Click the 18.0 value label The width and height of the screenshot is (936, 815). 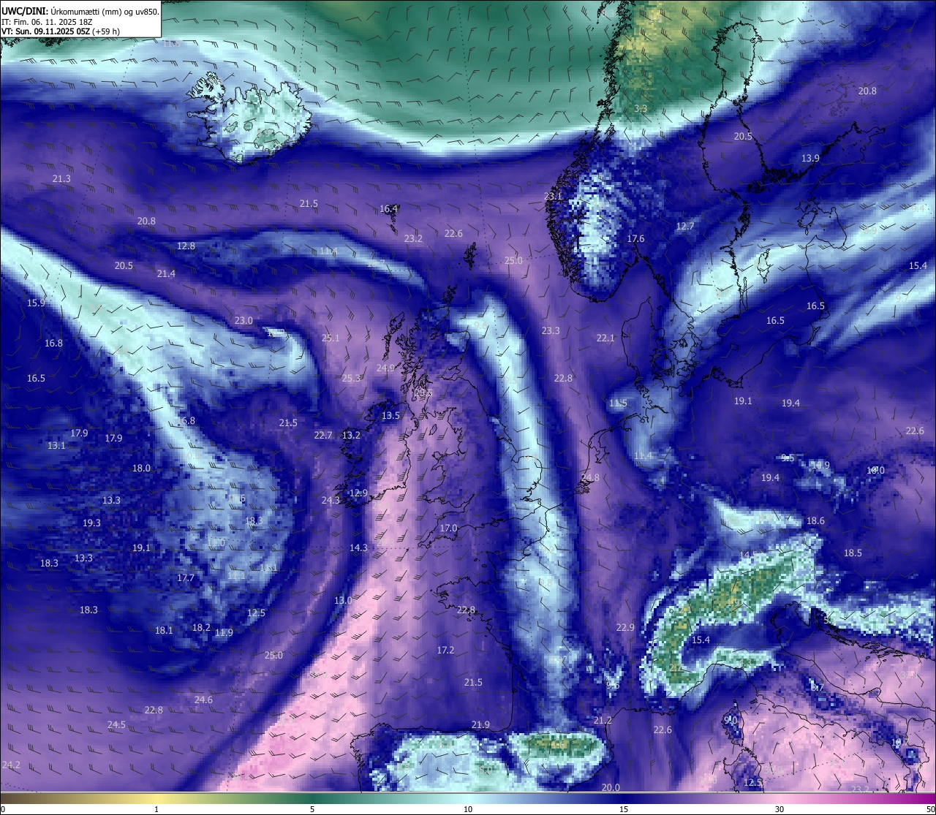point(141,468)
